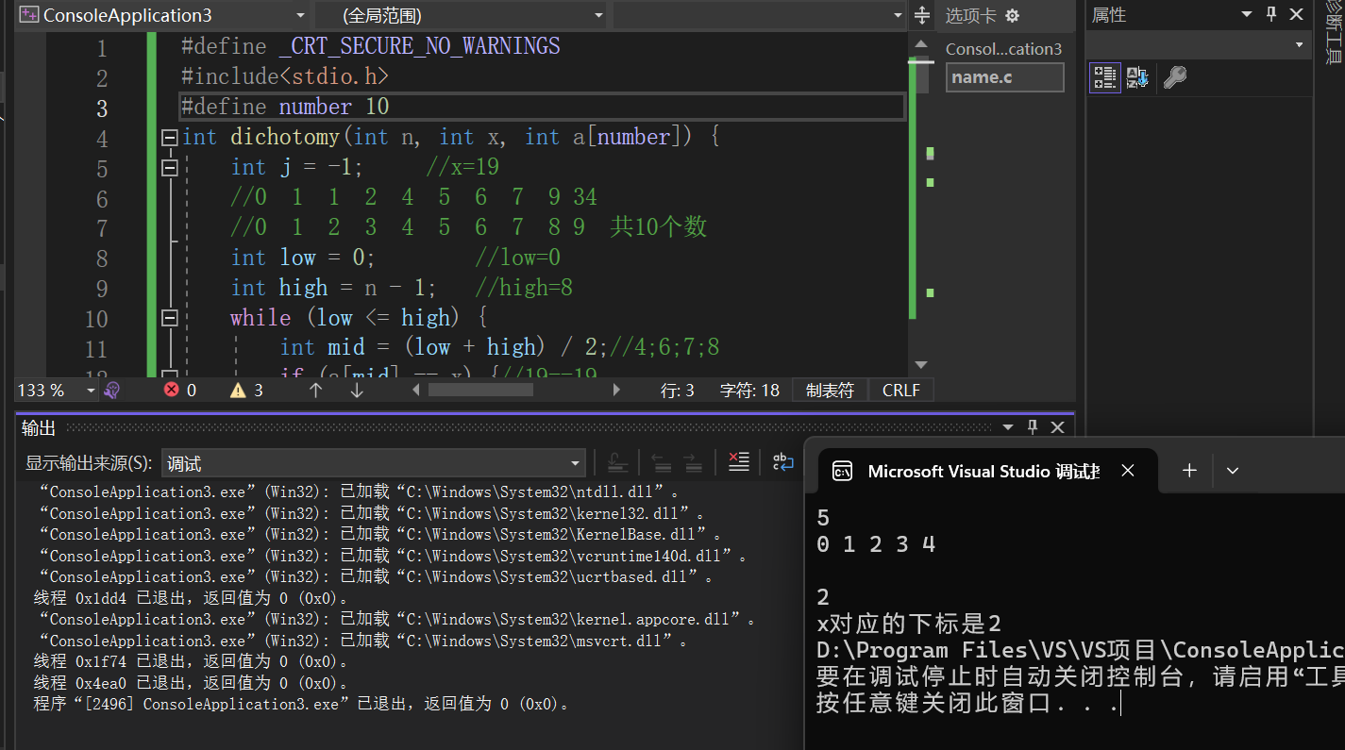This screenshot has height=750, width=1345.
Task: Add a new terminal tab
Action: pyautogui.click(x=1189, y=470)
